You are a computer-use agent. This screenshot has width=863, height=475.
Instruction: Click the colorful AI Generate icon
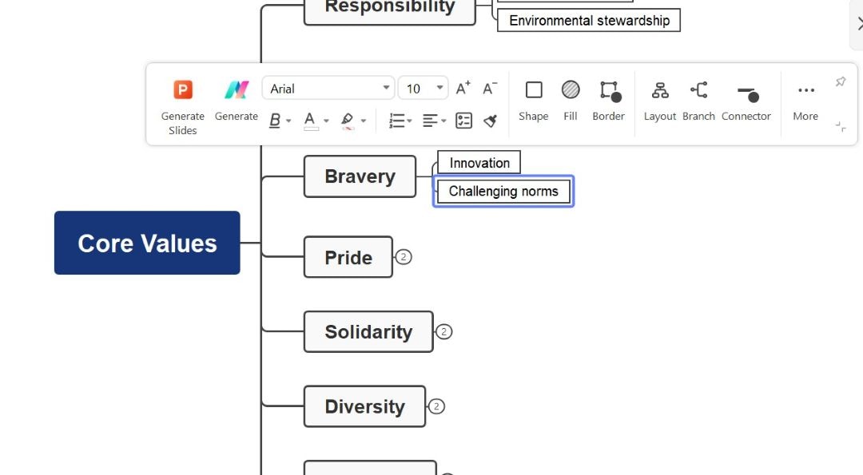(237, 89)
